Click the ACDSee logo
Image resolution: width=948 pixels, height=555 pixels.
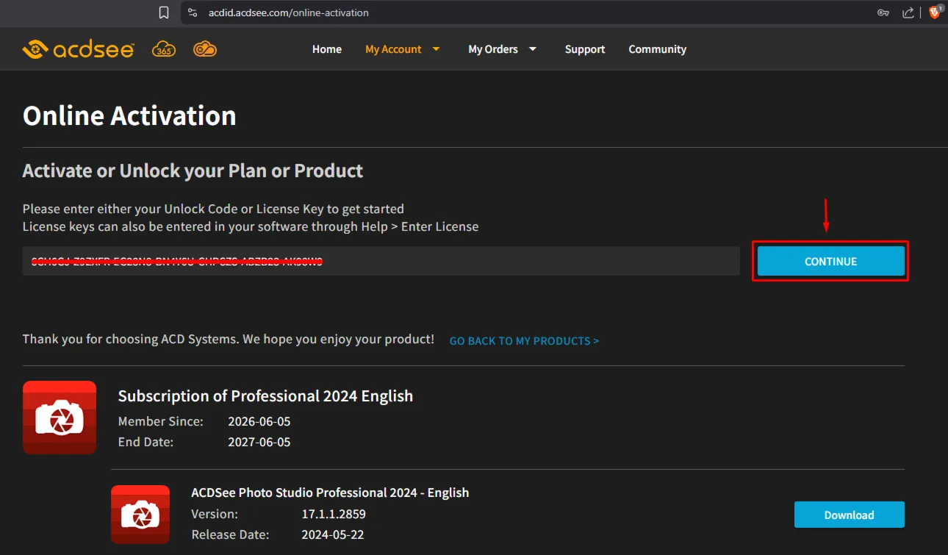pyautogui.click(x=79, y=49)
